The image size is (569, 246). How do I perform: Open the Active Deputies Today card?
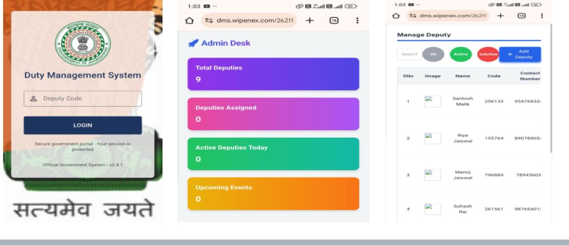pyautogui.click(x=273, y=154)
